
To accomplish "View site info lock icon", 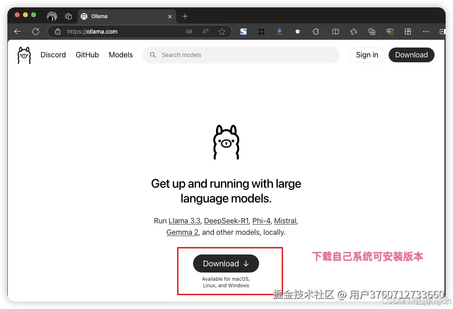I will (x=58, y=32).
